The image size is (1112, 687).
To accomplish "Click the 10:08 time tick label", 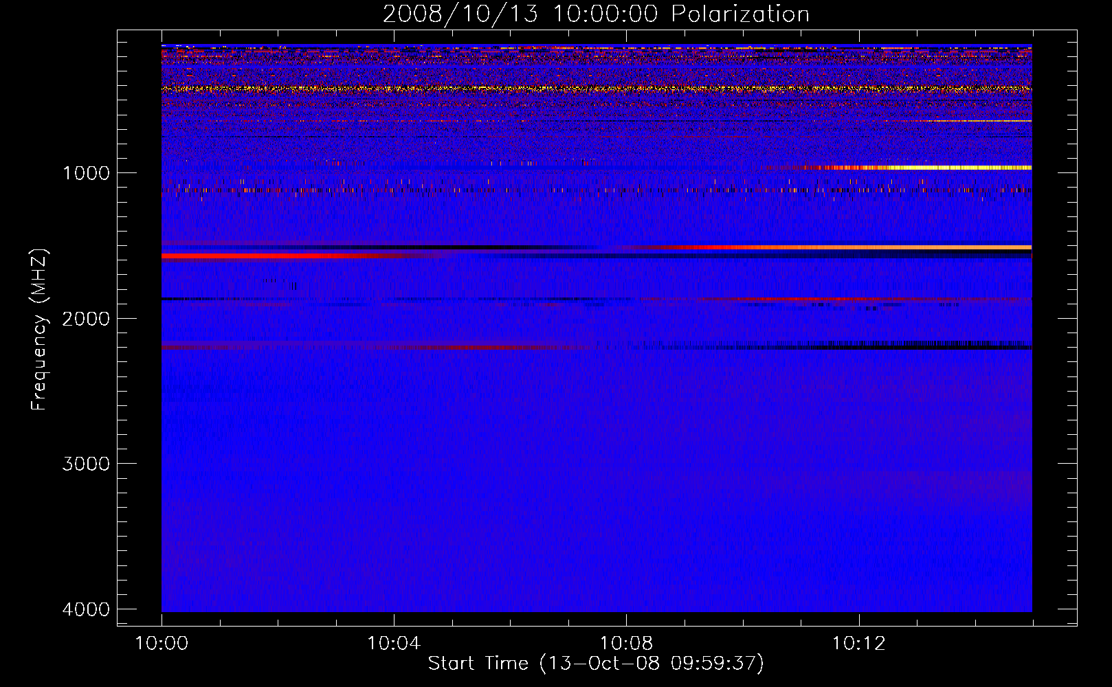I will click(626, 644).
